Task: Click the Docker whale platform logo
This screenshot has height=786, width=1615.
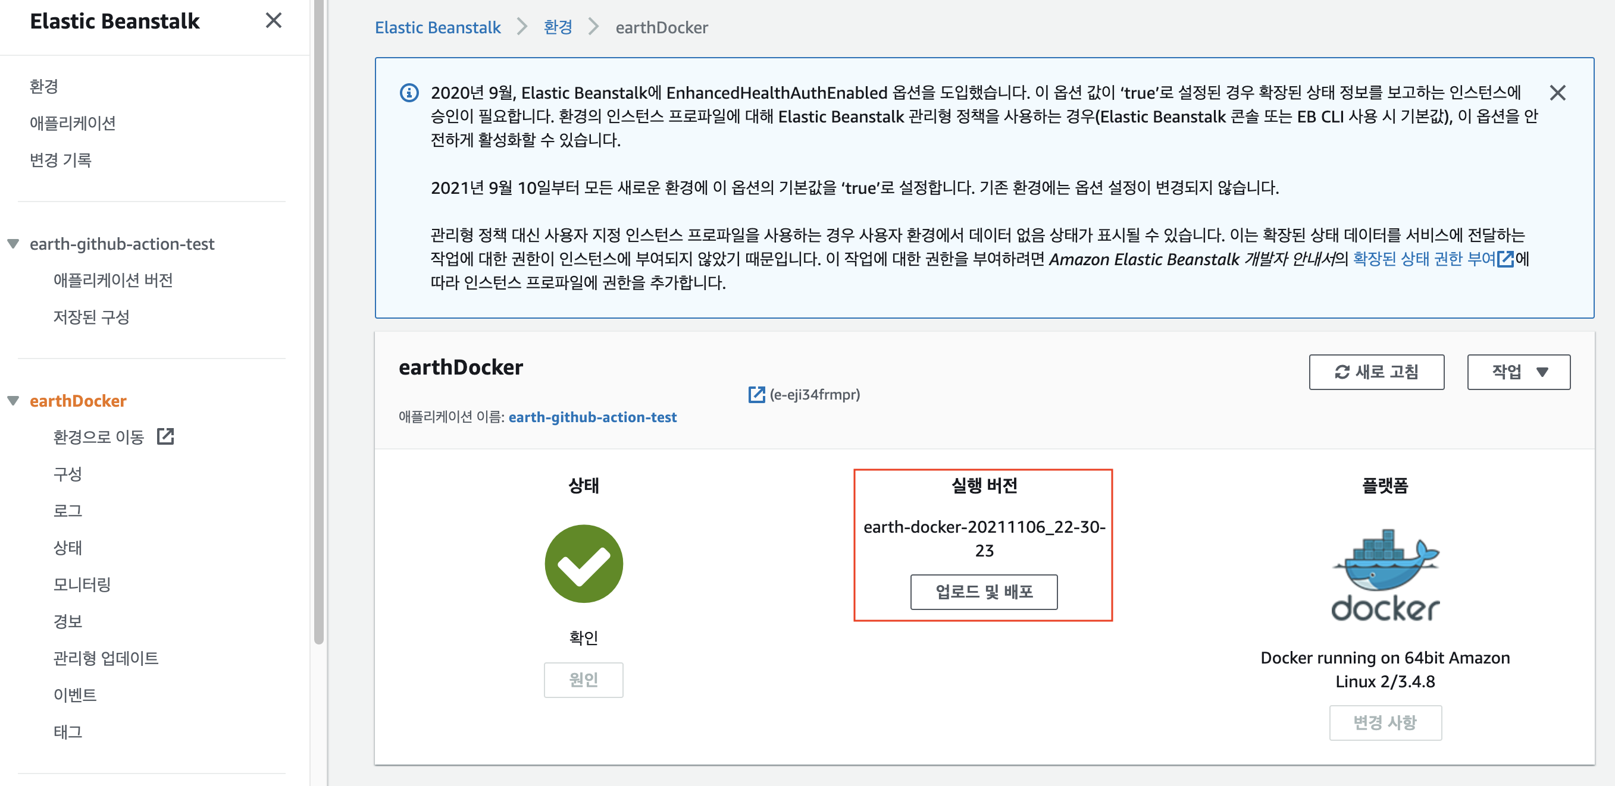Action: click(x=1385, y=575)
